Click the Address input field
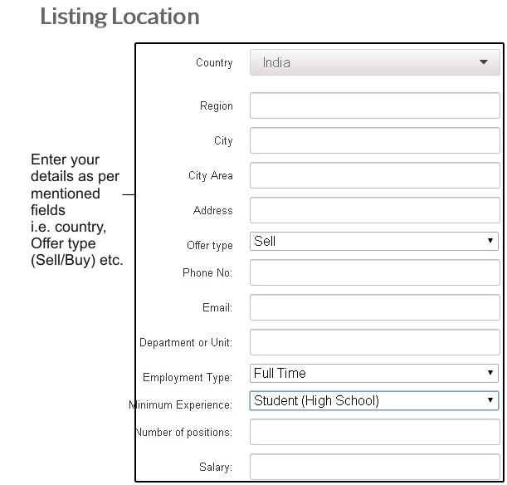The image size is (507, 485). [374, 210]
